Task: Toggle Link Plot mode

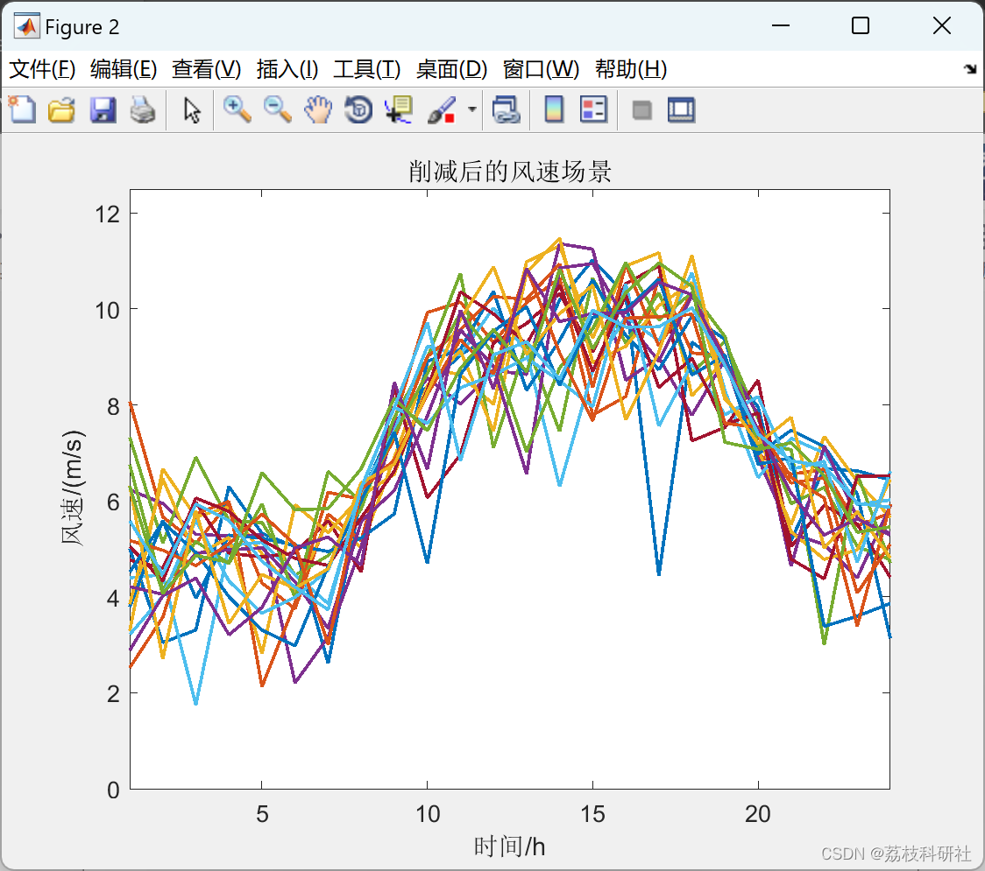Action: pyautogui.click(x=507, y=109)
